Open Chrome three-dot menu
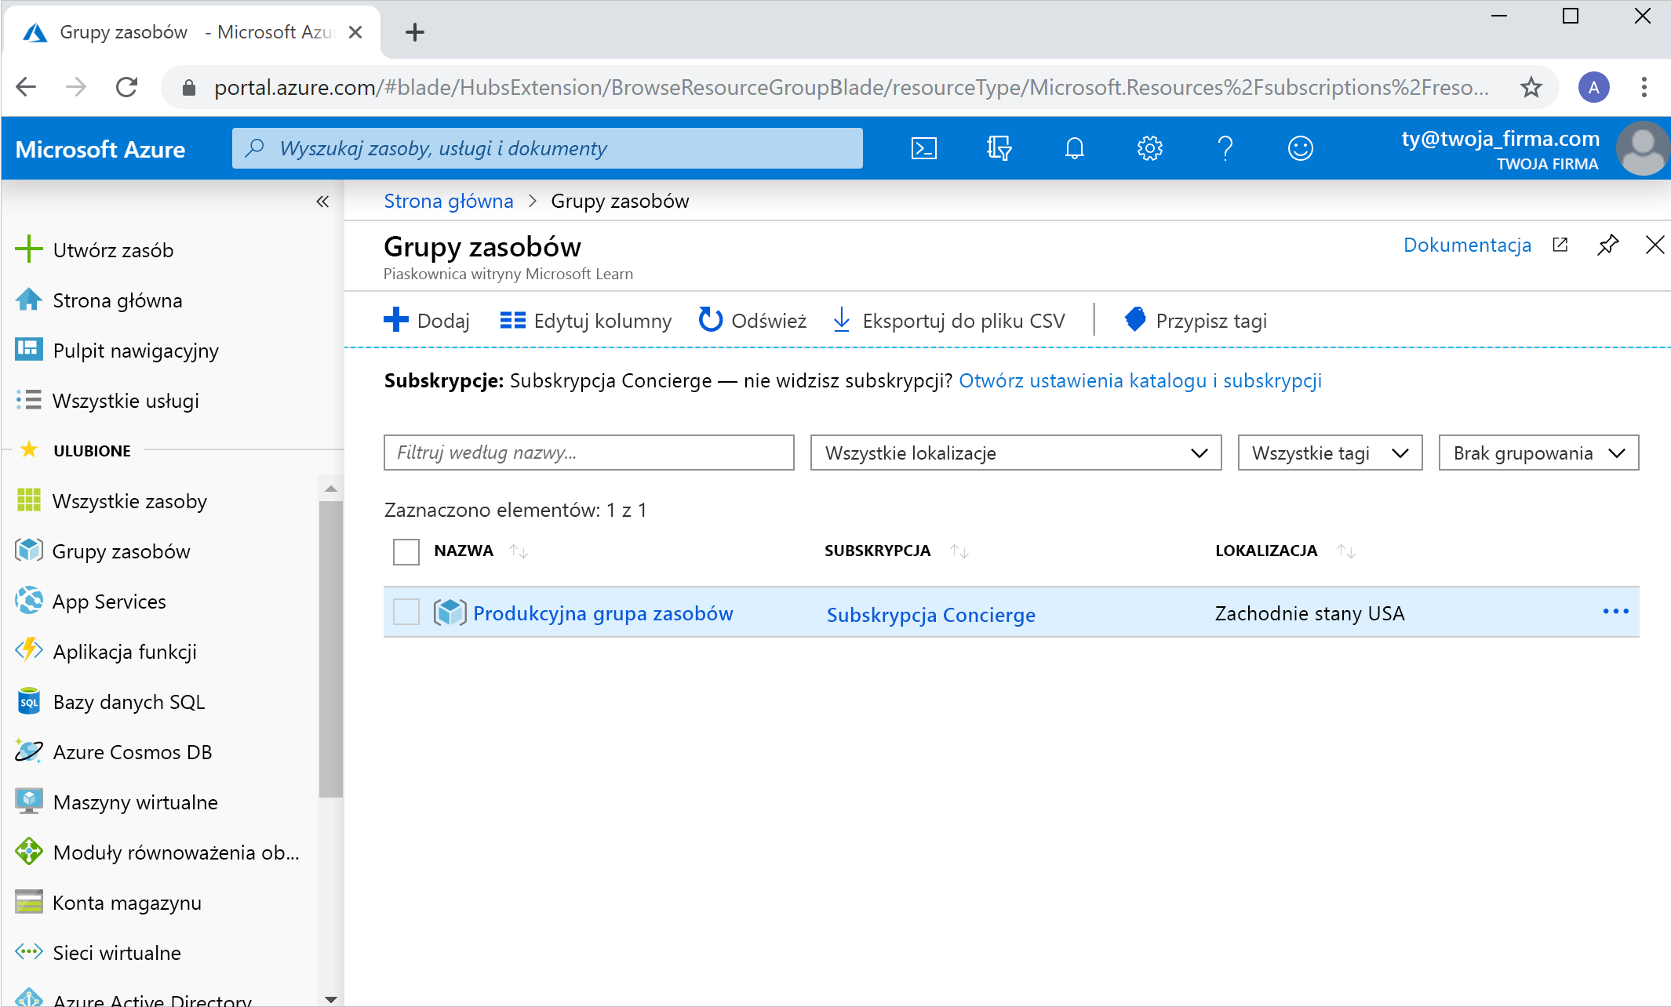The height and width of the screenshot is (1007, 1671). click(x=1644, y=87)
